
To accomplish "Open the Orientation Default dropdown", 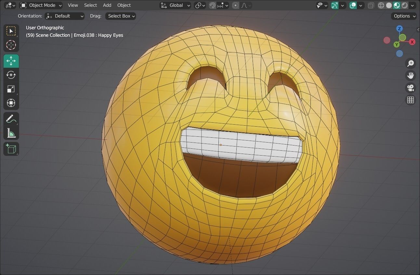I will (x=64, y=16).
